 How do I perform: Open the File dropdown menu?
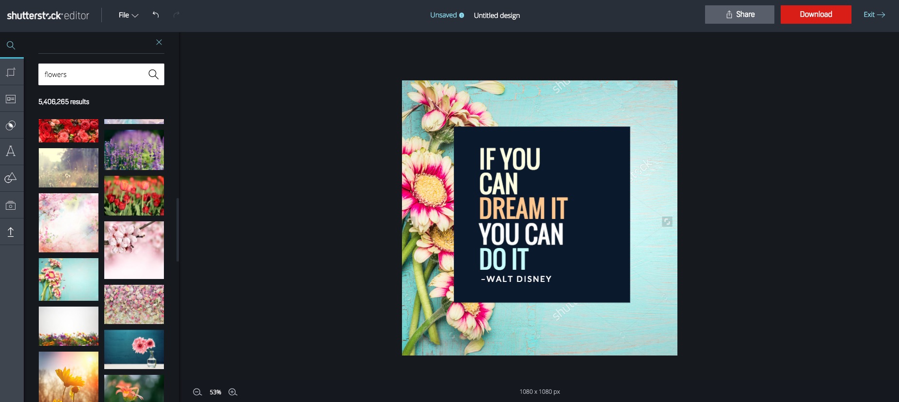click(x=128, y=15)
